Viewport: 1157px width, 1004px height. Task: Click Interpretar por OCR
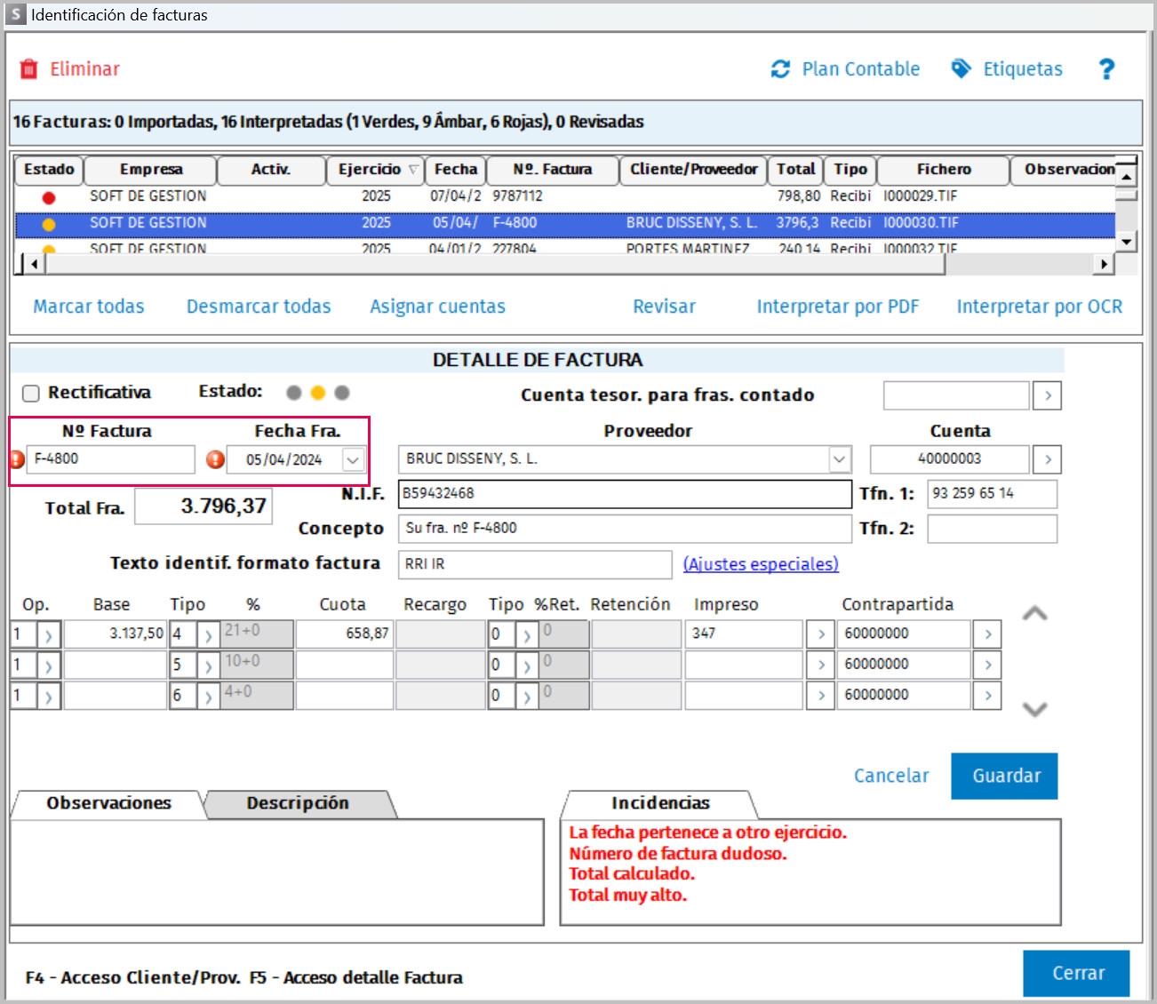click(1039, 307)
